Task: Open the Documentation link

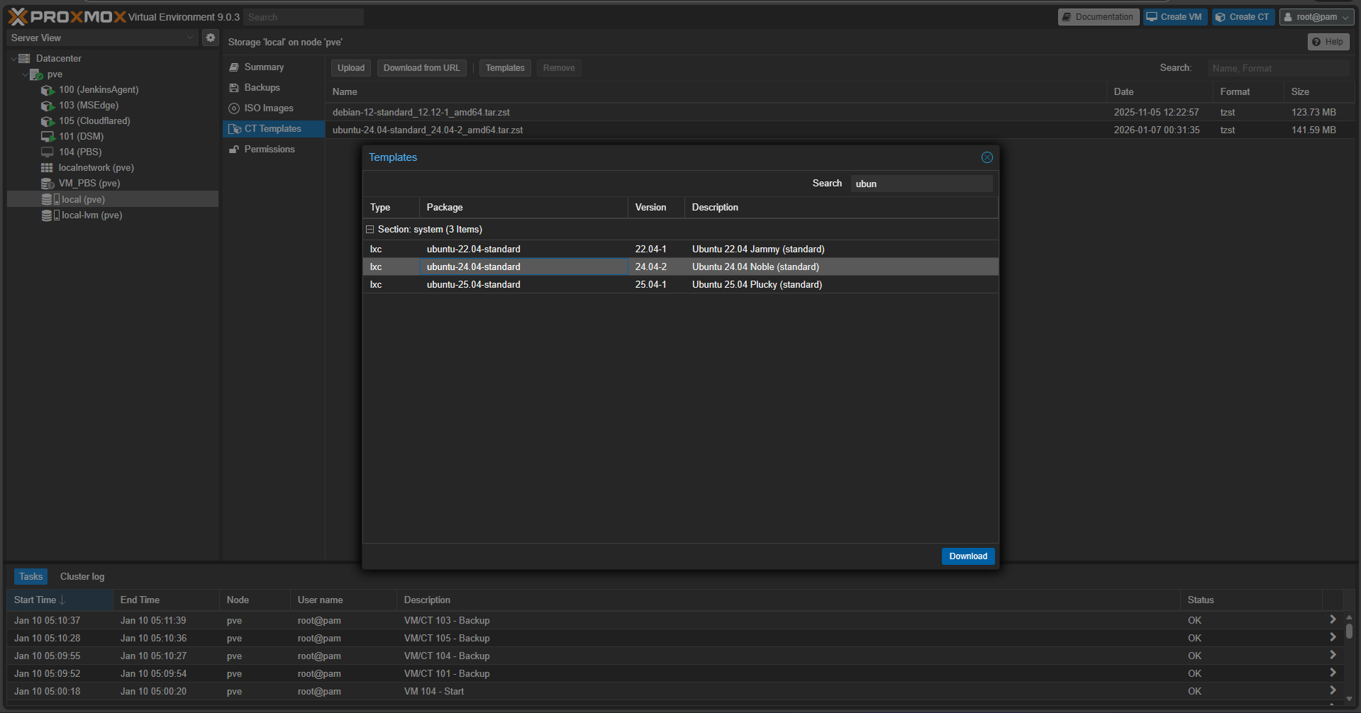Action: 1099,17
